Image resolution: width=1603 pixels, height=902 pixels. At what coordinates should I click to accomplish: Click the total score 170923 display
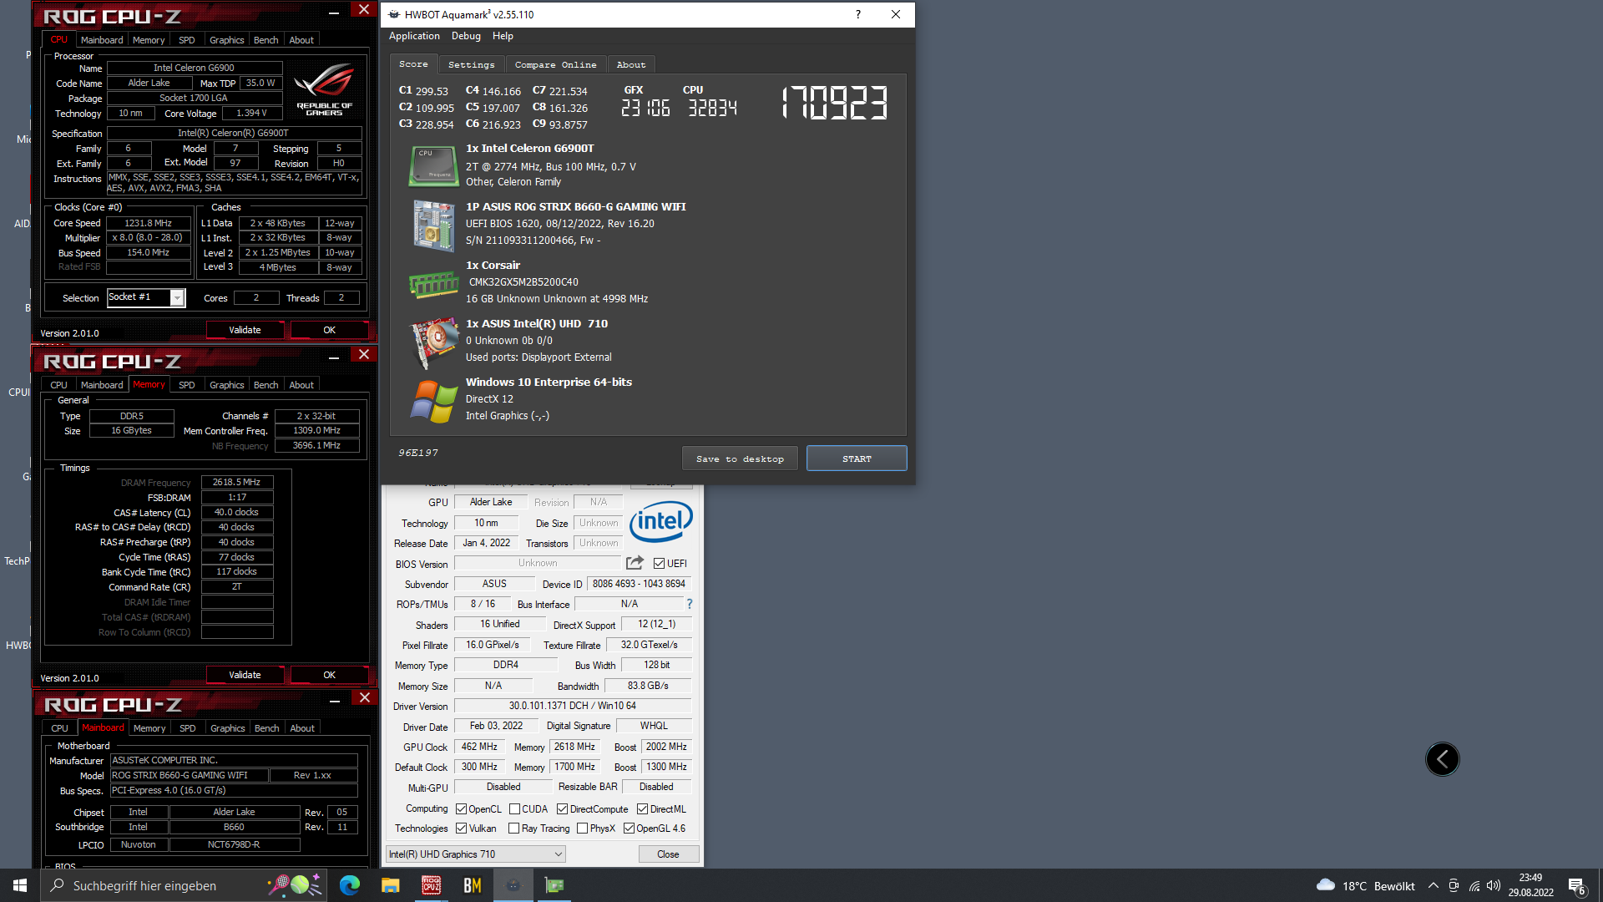[x=834, y=104]
